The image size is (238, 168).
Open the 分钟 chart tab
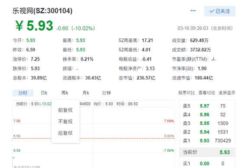[x=106, y=93]
